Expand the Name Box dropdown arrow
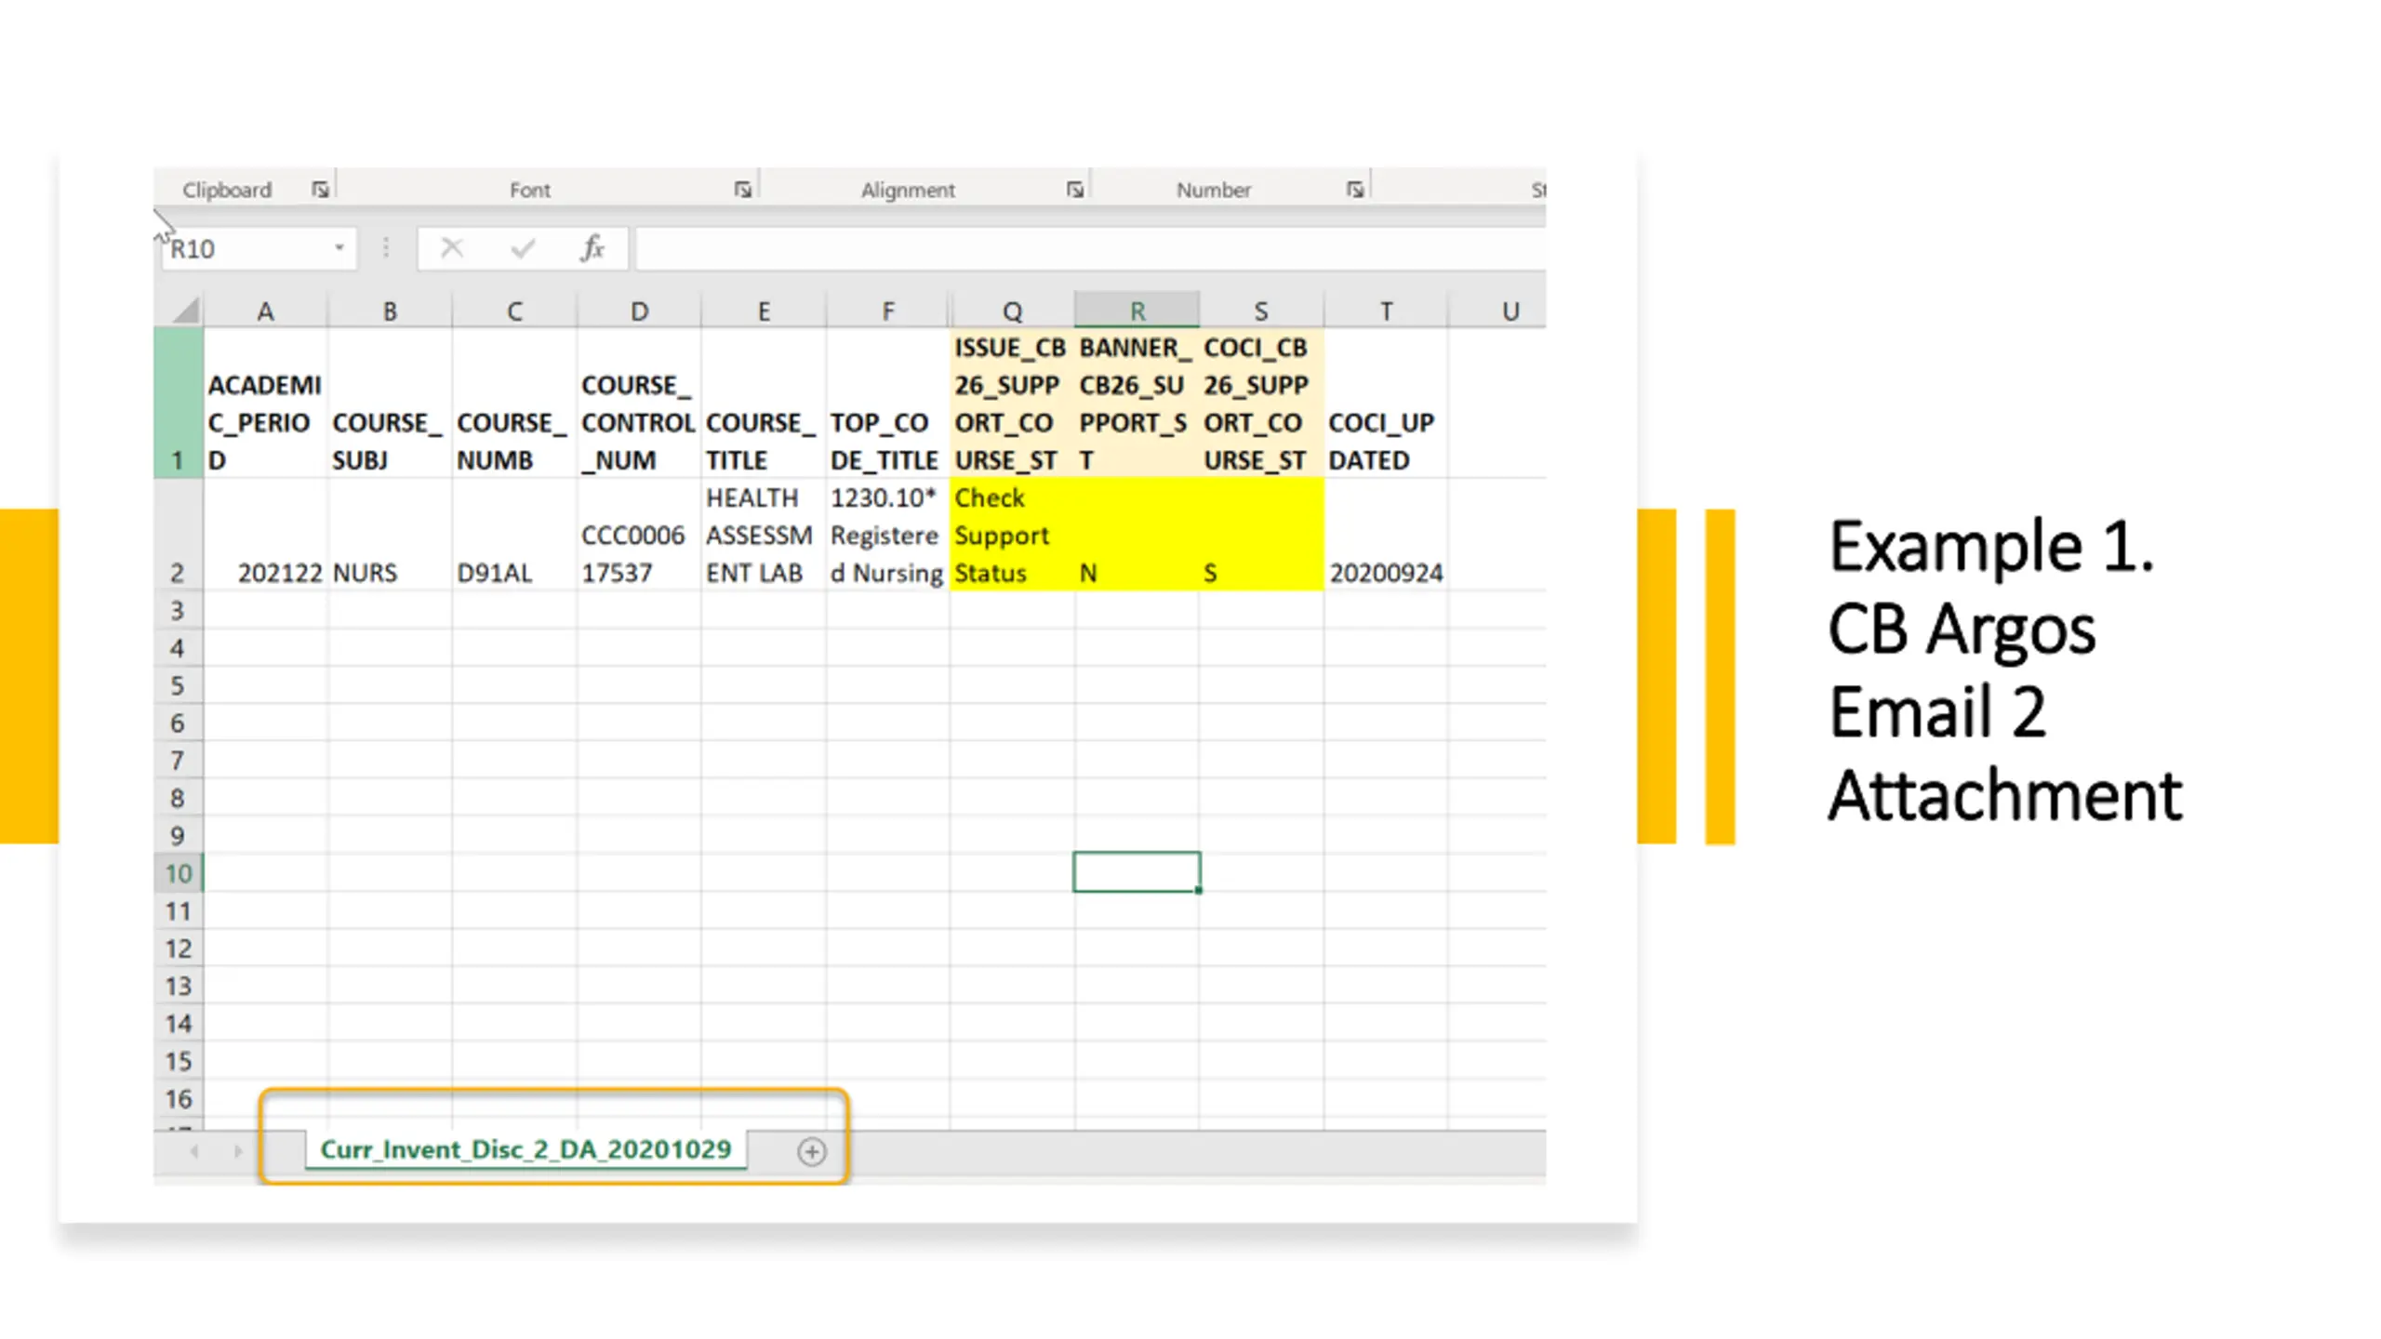The image size is (2381, 1339). [339, 247]
